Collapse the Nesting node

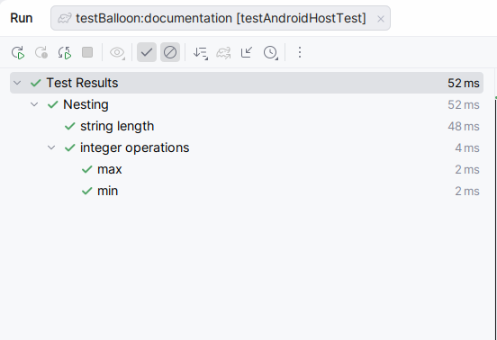34,104
